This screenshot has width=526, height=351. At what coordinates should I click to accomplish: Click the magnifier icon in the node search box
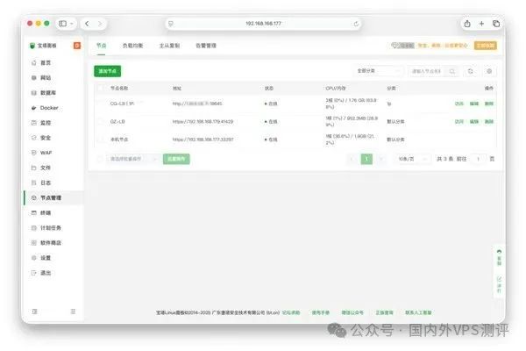click(451, 71)
